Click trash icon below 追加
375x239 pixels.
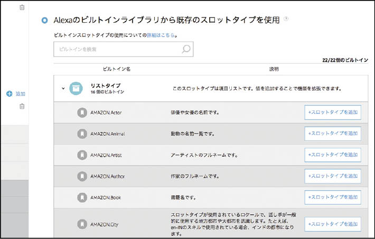22,107
